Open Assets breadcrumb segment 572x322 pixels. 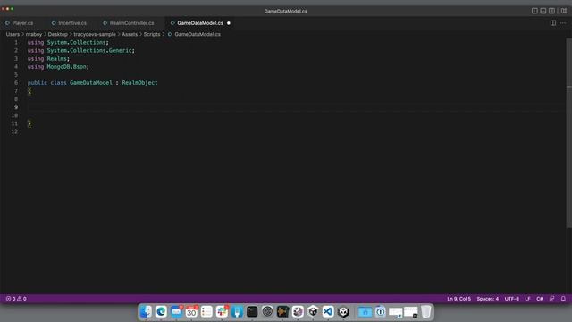(x=130, y=34)
